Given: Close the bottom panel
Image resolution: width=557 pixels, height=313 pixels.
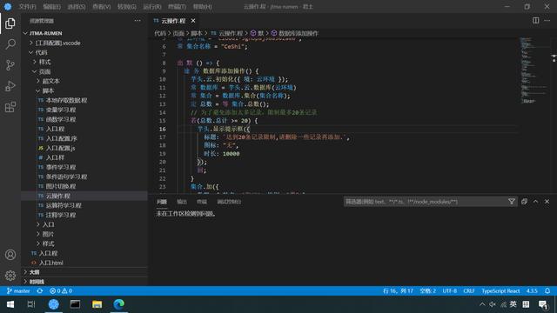Looking at the screenshot, I should tap(547, 202).
